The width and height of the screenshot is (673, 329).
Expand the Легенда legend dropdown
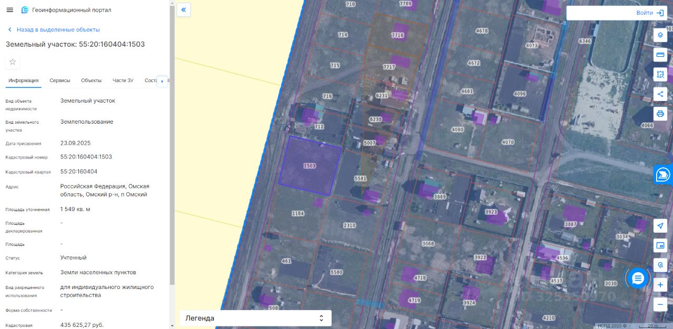(256, 318)
